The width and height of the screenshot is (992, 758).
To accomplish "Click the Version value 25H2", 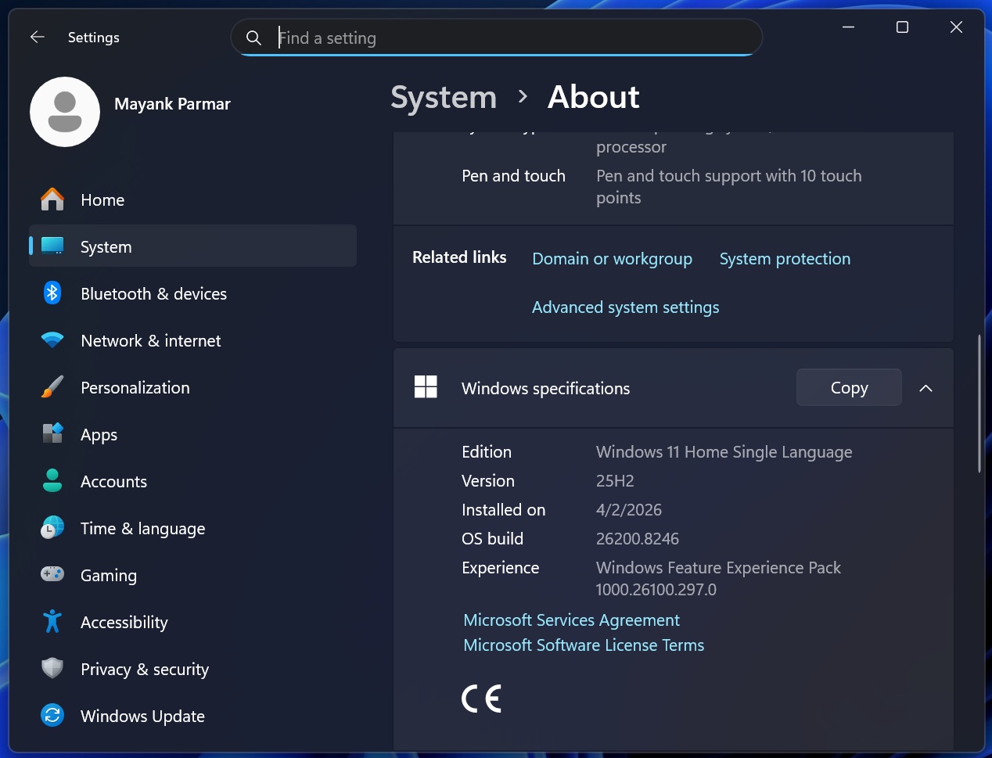I will click(615, 481).
